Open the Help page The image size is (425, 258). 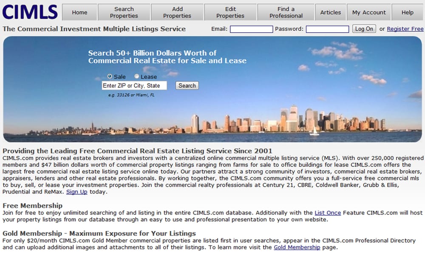(x=407, y=12)
